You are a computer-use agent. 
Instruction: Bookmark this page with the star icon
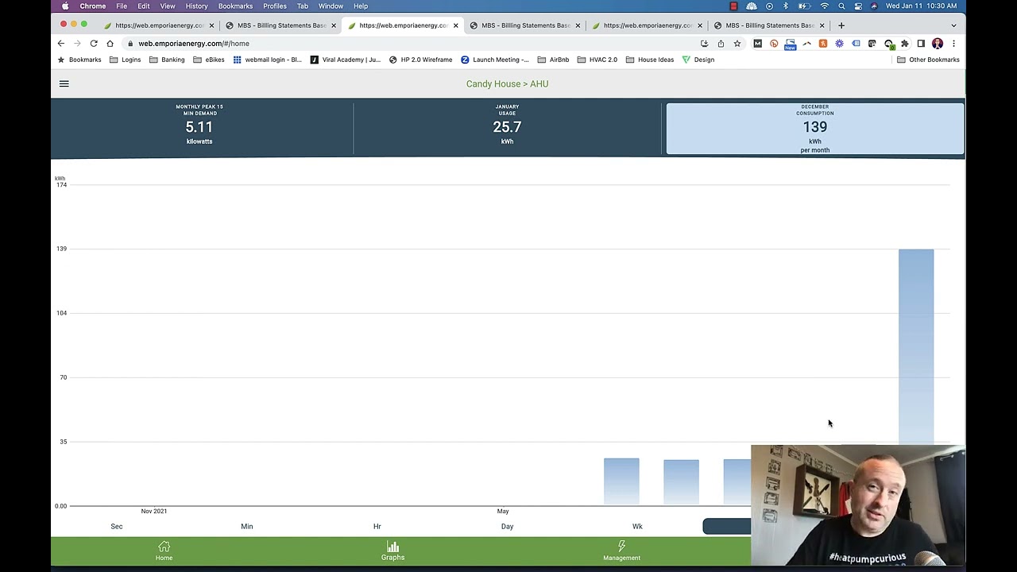click(x=737, y=44)
